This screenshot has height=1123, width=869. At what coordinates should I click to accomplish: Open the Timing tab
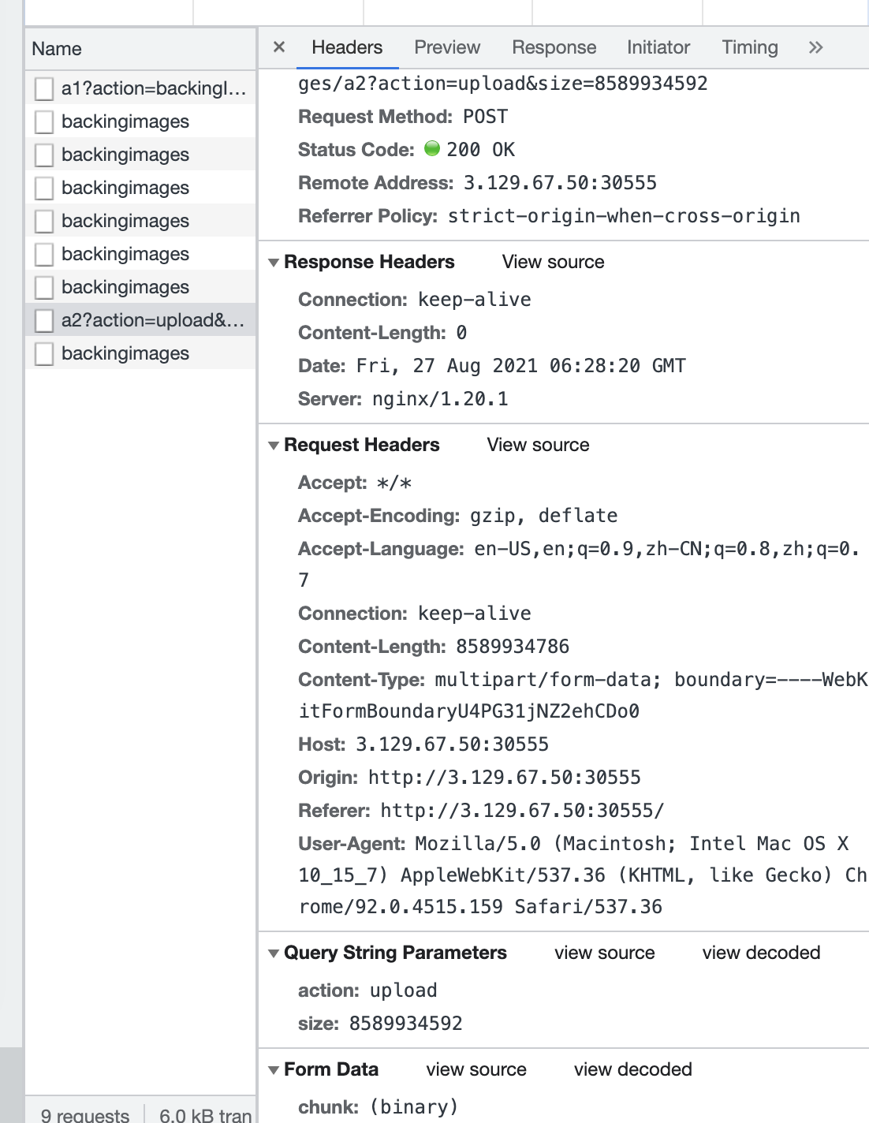coord(749,47)
